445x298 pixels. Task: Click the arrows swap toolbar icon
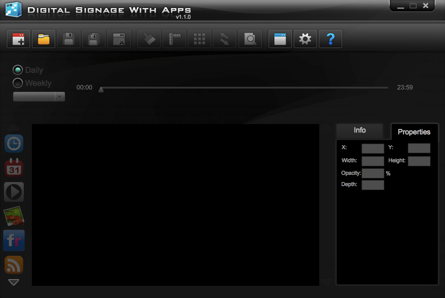225,39
